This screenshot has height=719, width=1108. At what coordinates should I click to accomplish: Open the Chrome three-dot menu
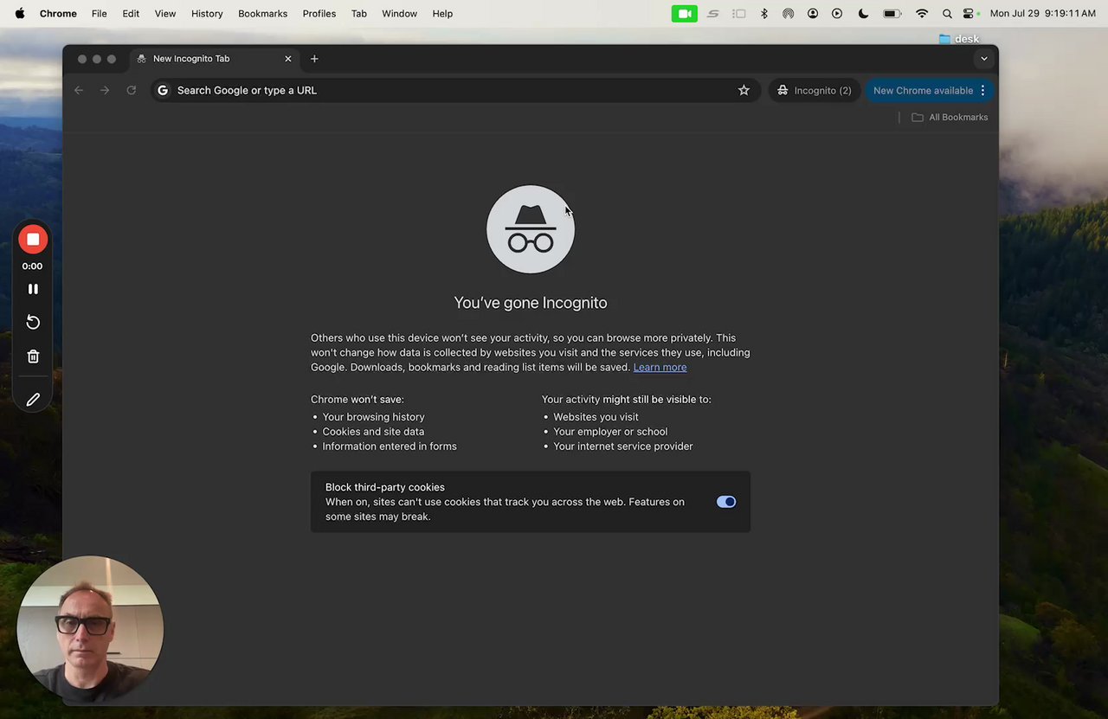click(982, 90)
